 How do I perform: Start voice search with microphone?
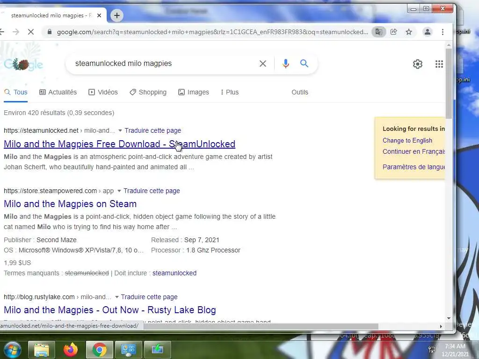tap(286, 64)
